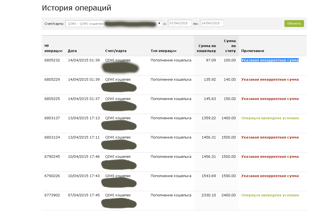Select operation number 6790245
This screenshot has height=217, width=333.
(52, 156)
